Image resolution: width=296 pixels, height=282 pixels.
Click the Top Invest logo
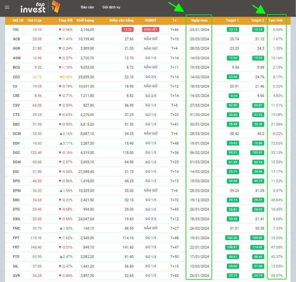pyautogui.click(x=40, y=7)
